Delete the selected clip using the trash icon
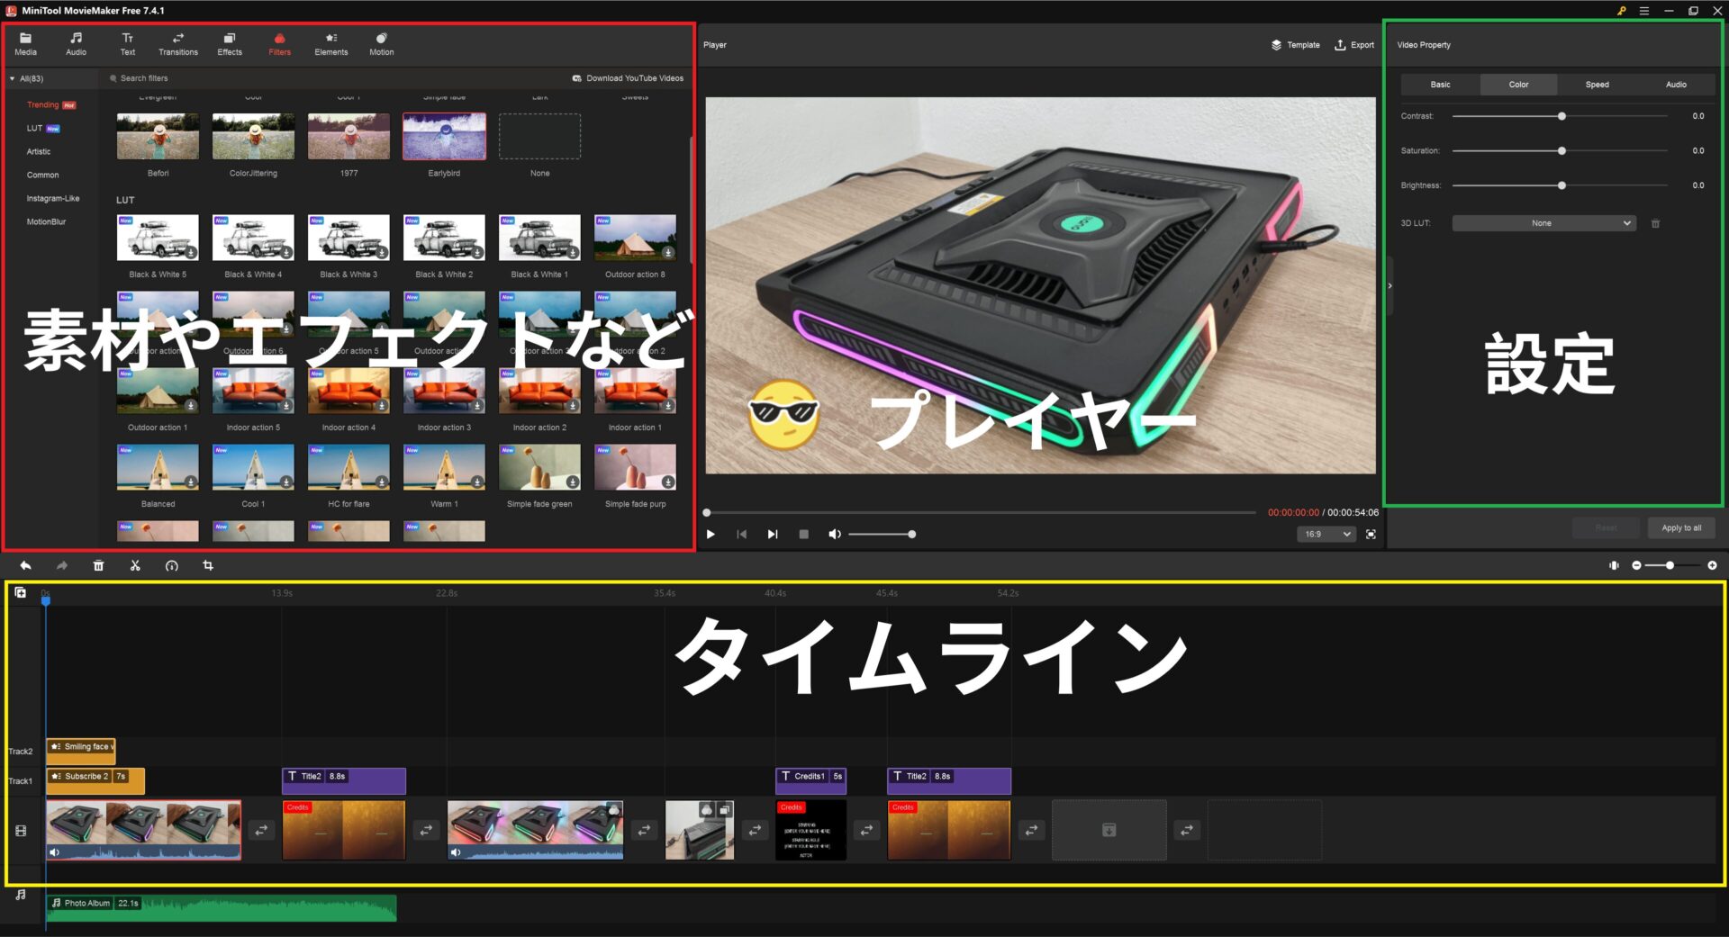The height and width of the screenshot is (937, 1729). pos(99,565)
